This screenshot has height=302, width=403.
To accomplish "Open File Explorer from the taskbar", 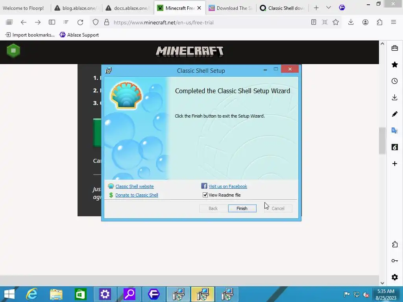I will tap(56, 294).
